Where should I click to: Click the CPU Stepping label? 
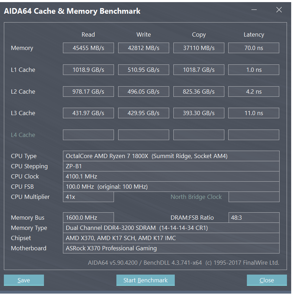tap(29, 167)
